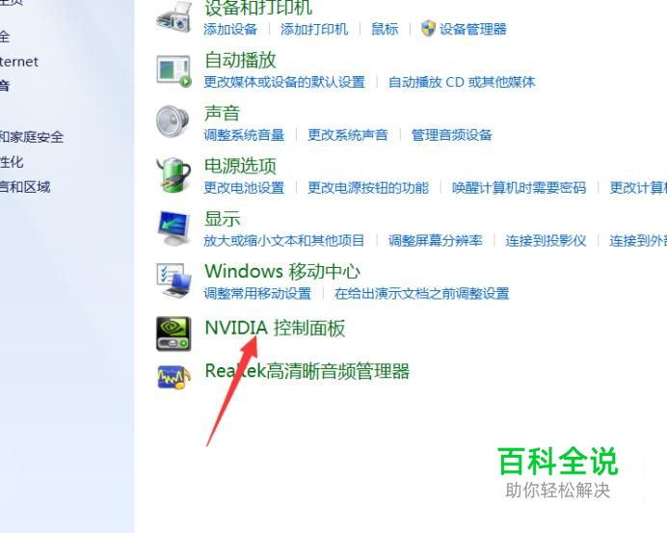Image resolution: width=667 pixels, height=533 pixels.
Task: Select 和家庭安全 category in sidebar
Action: (x=32, y=137)
